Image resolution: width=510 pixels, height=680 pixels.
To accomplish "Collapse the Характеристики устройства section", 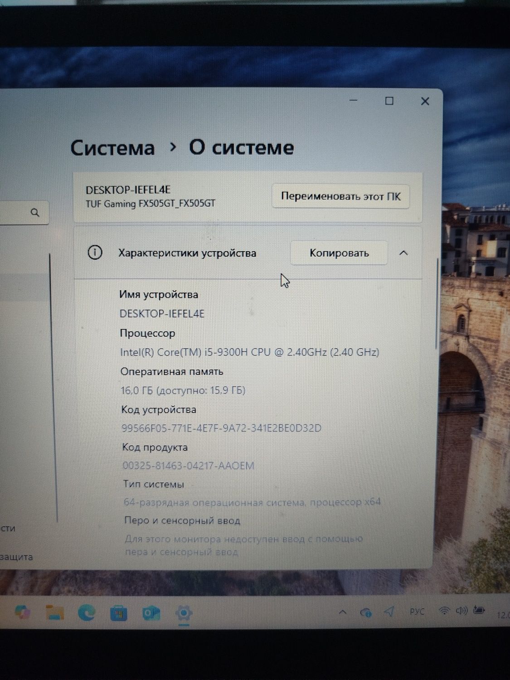I will pyautogui.click(x=403, y=253).
